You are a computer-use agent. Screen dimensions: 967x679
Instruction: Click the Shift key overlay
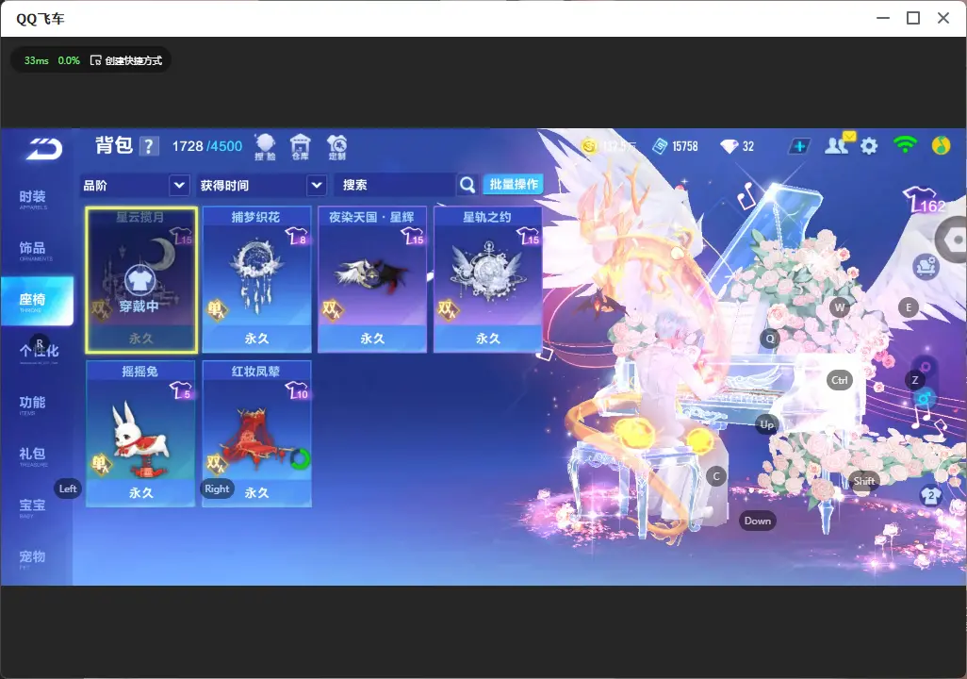click(x=864, y=481)
